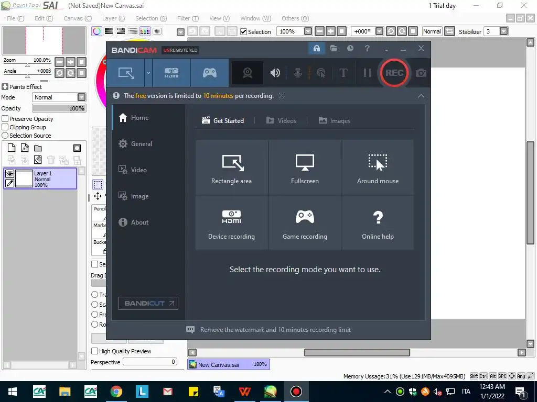Choose Rectangle area recording tile
The height and width of the screenshot is (402, 537).
coord(231,167)
